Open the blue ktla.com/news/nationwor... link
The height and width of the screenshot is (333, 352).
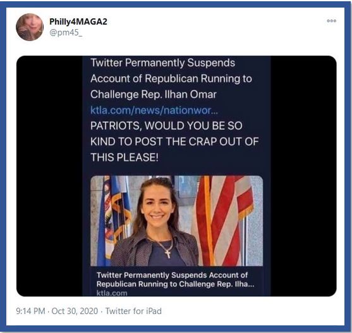coord(154,110)
